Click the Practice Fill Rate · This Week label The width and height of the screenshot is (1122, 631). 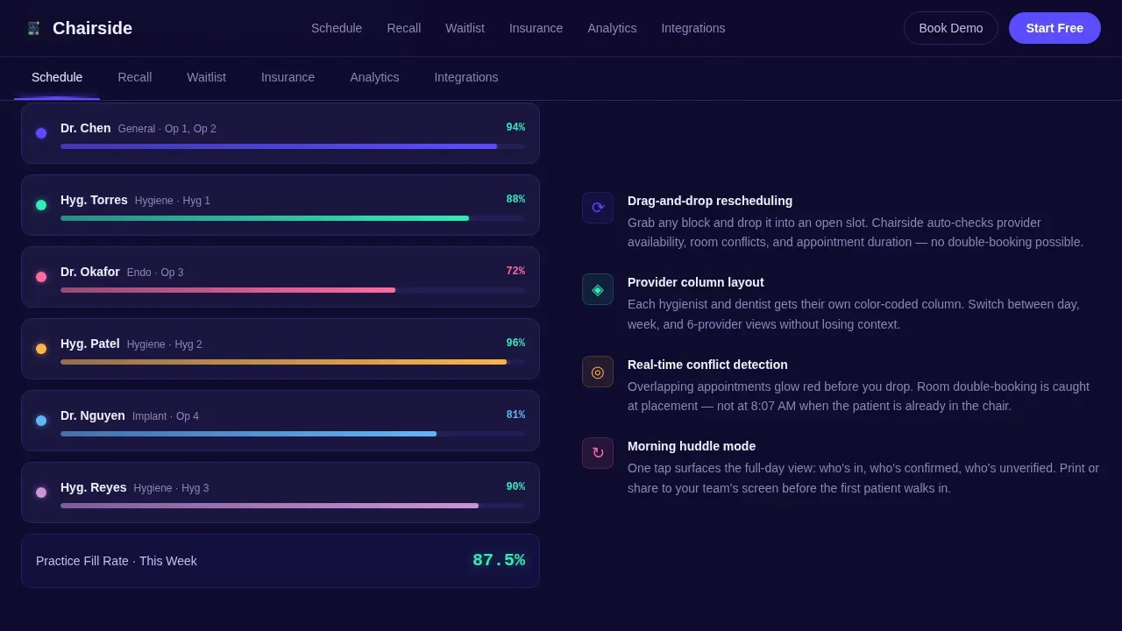tap(117, 561)
